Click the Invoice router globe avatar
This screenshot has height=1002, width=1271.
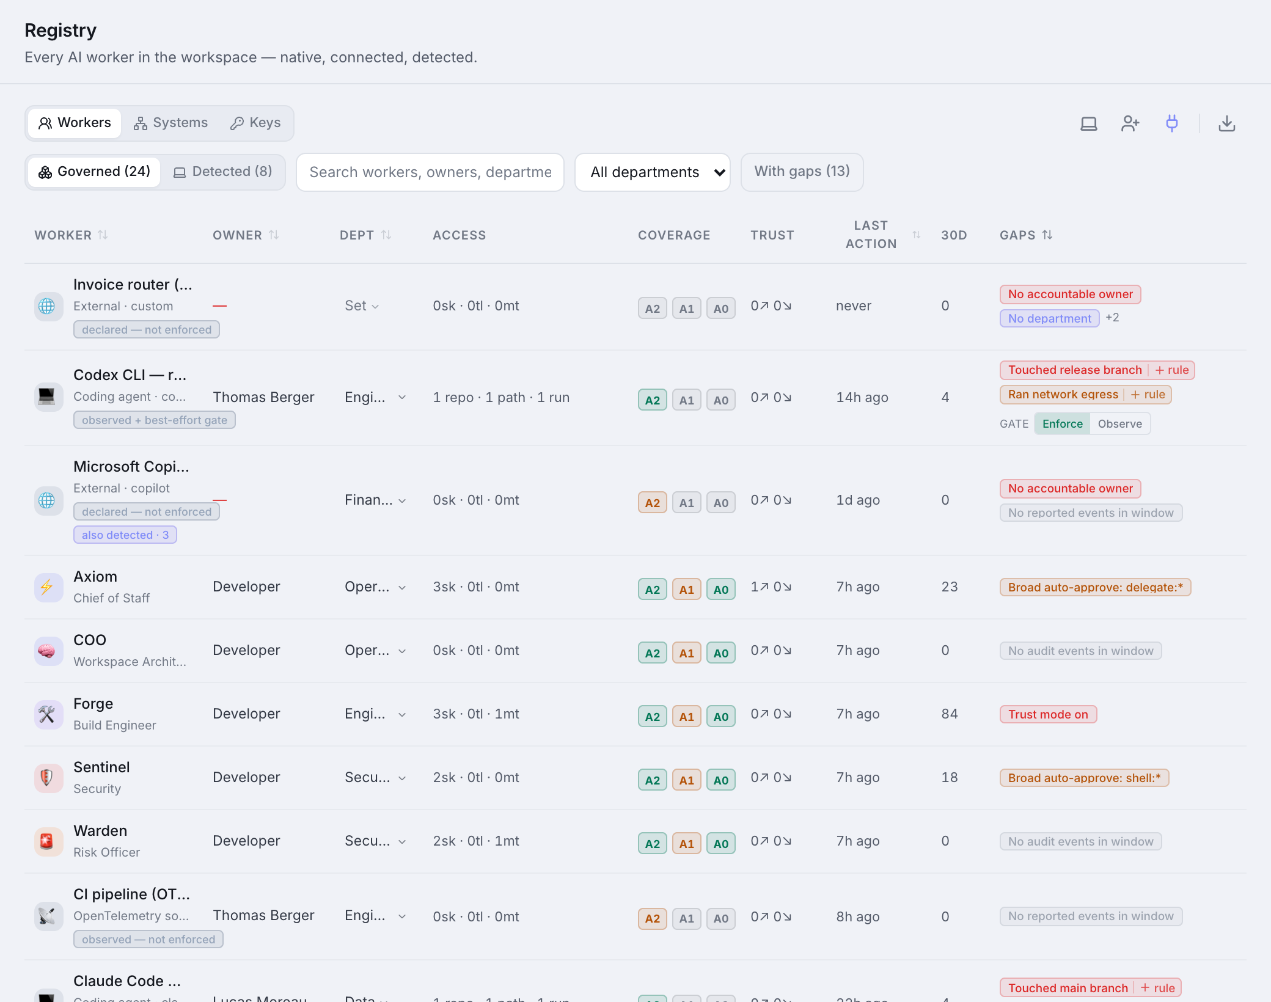pyautogui.click(x=48, y=306)
